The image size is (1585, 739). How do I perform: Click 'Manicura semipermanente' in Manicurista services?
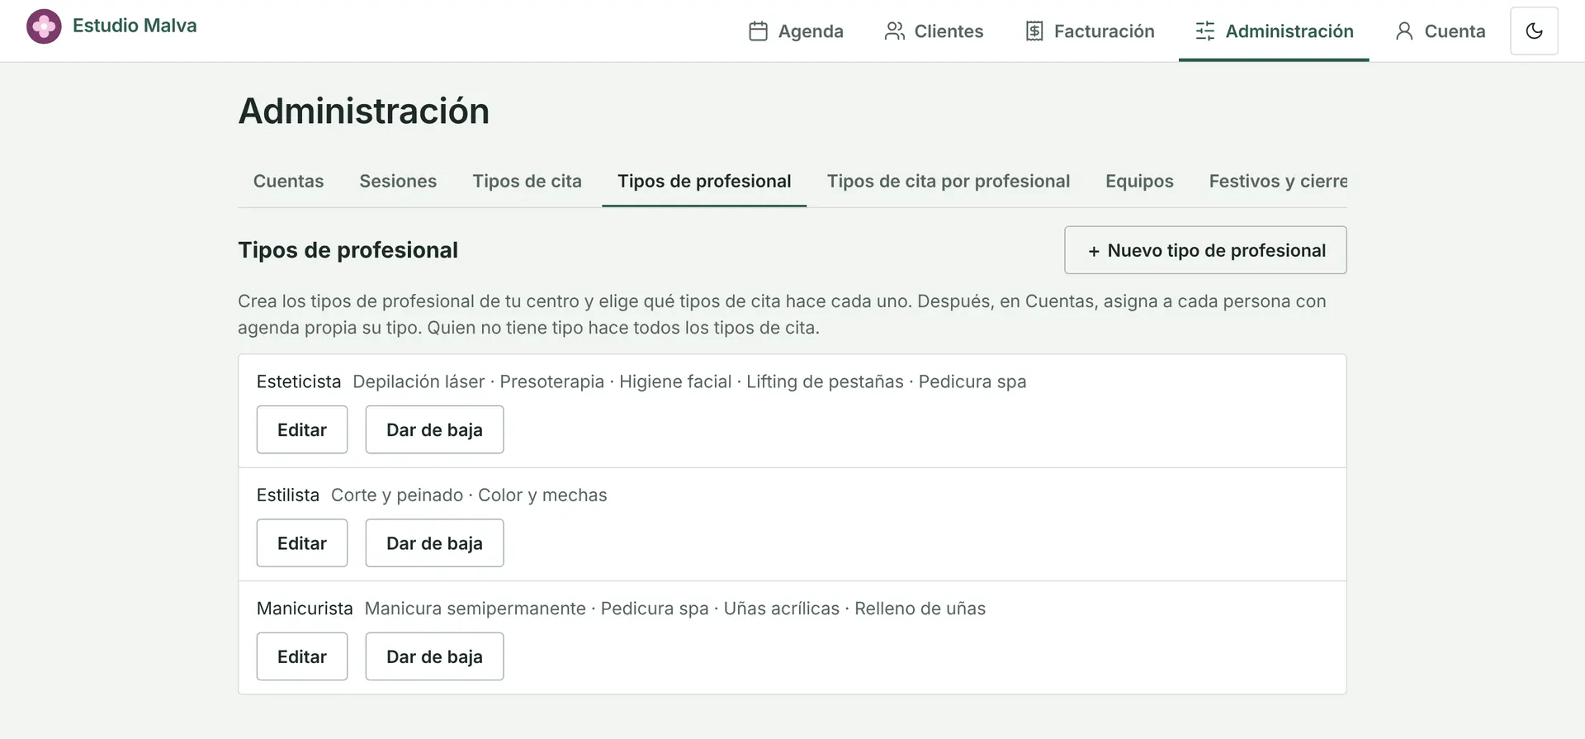tap(475, 609)
